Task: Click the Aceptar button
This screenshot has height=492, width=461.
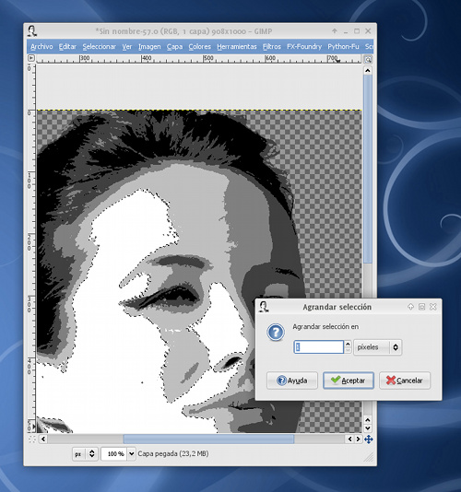Action: 349,381
